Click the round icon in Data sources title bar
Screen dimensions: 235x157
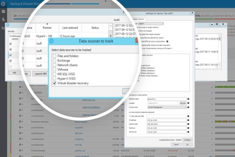tap(51, 41)
